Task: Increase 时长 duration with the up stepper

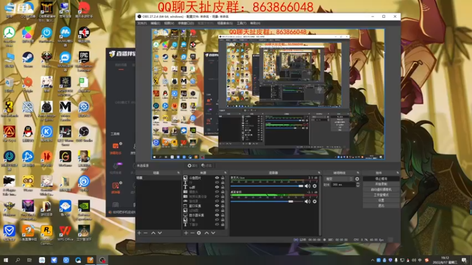Action: (358, 183)
